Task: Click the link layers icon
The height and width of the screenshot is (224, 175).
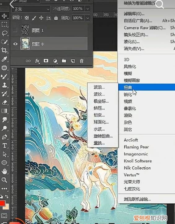Action: pos(28,61)
